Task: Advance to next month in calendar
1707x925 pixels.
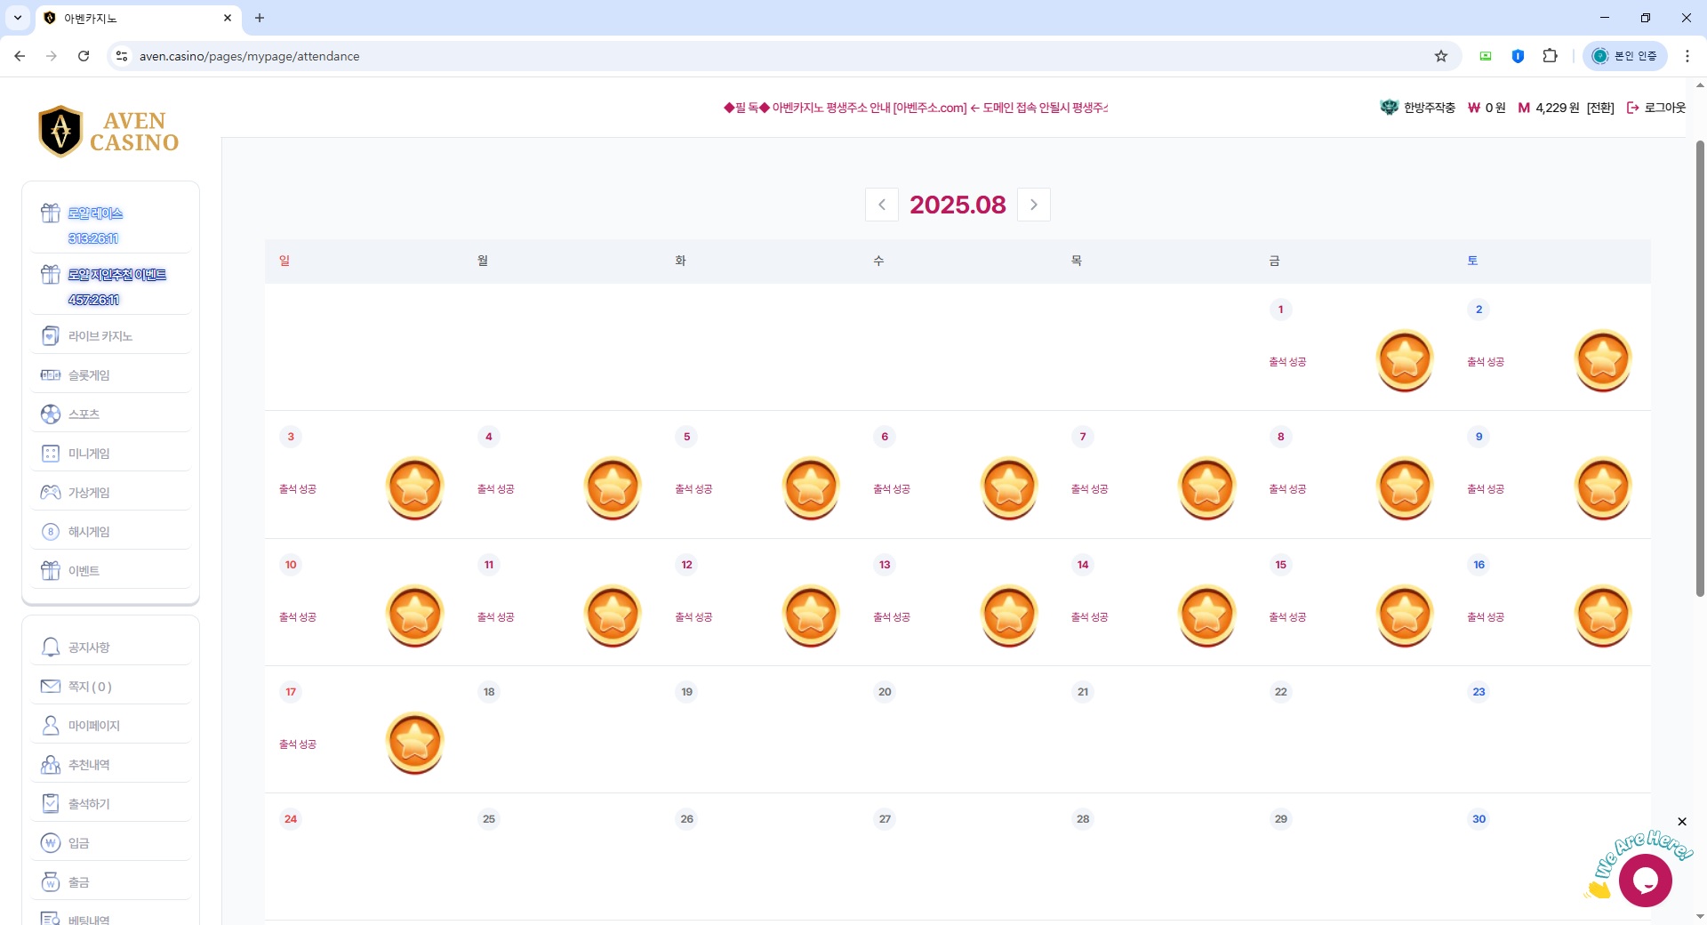Action: coord(1033,205)
